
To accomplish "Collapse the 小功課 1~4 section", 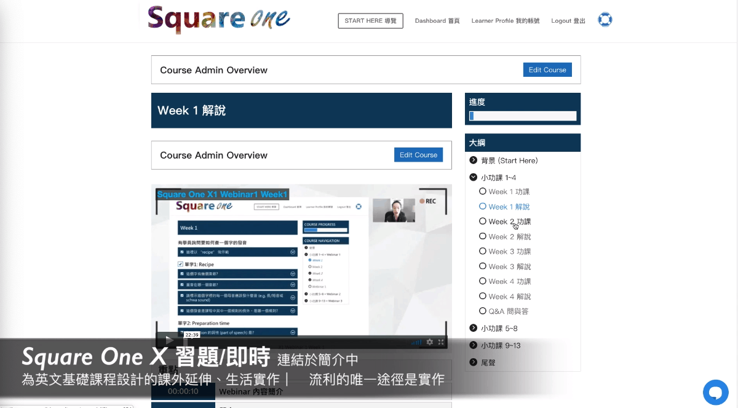I will [474, 178].
